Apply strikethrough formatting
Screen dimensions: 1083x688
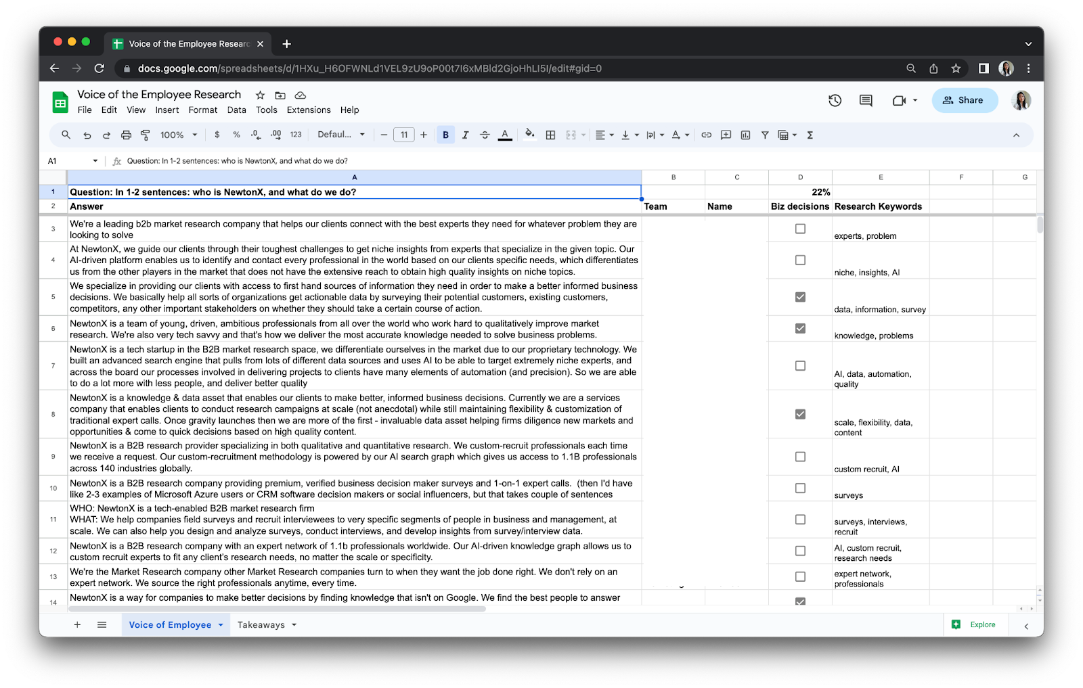point(485,135)
